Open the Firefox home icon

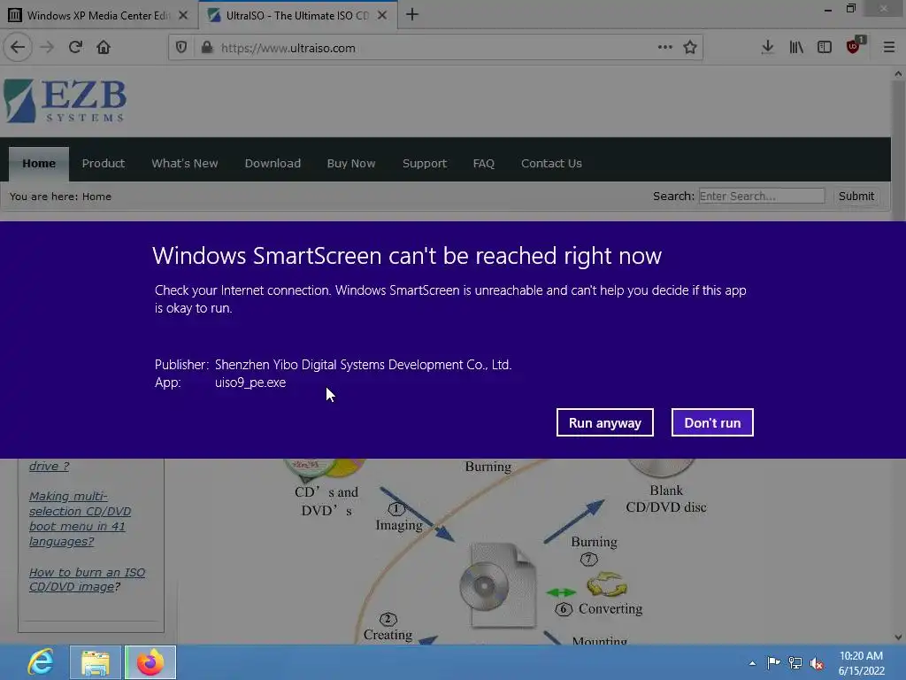coord(104,48)
